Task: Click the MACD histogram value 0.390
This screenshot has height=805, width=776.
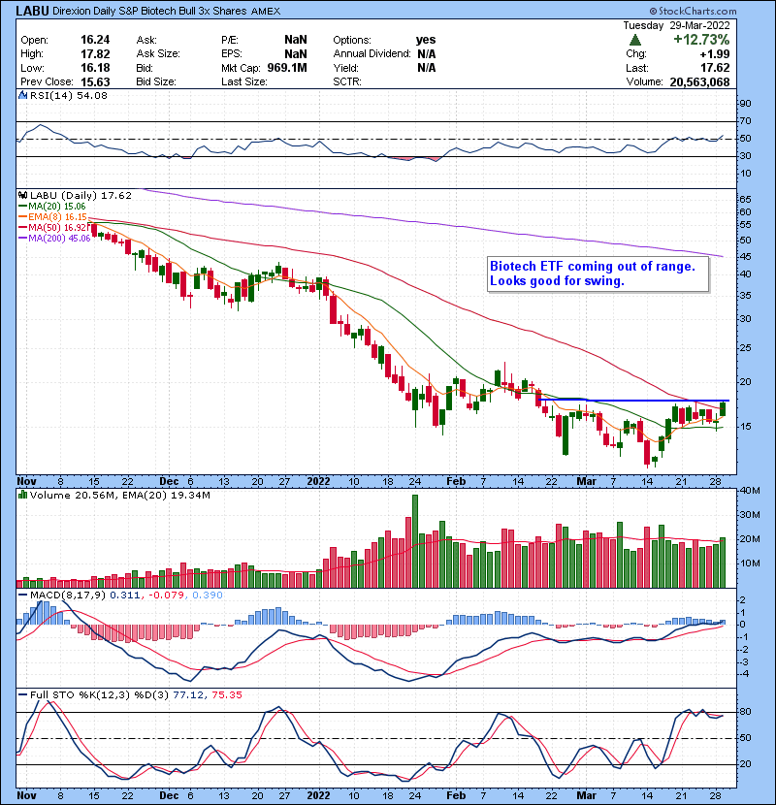Action: point(208,596)
